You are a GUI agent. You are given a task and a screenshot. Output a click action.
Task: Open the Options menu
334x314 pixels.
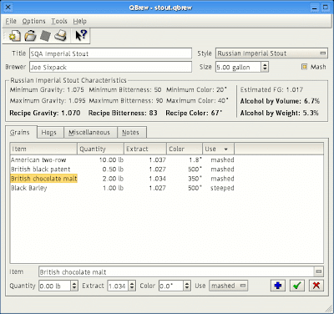coord(33,21)
